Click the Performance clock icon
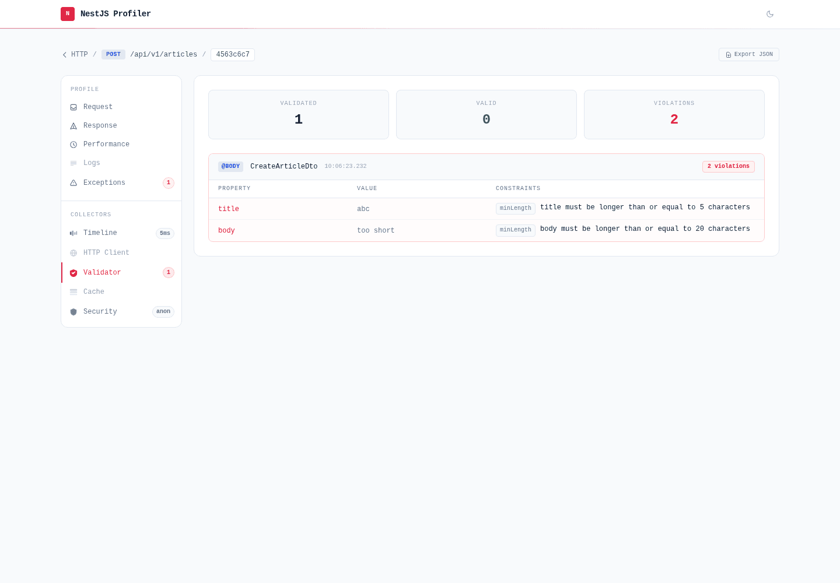 point(73,145)
